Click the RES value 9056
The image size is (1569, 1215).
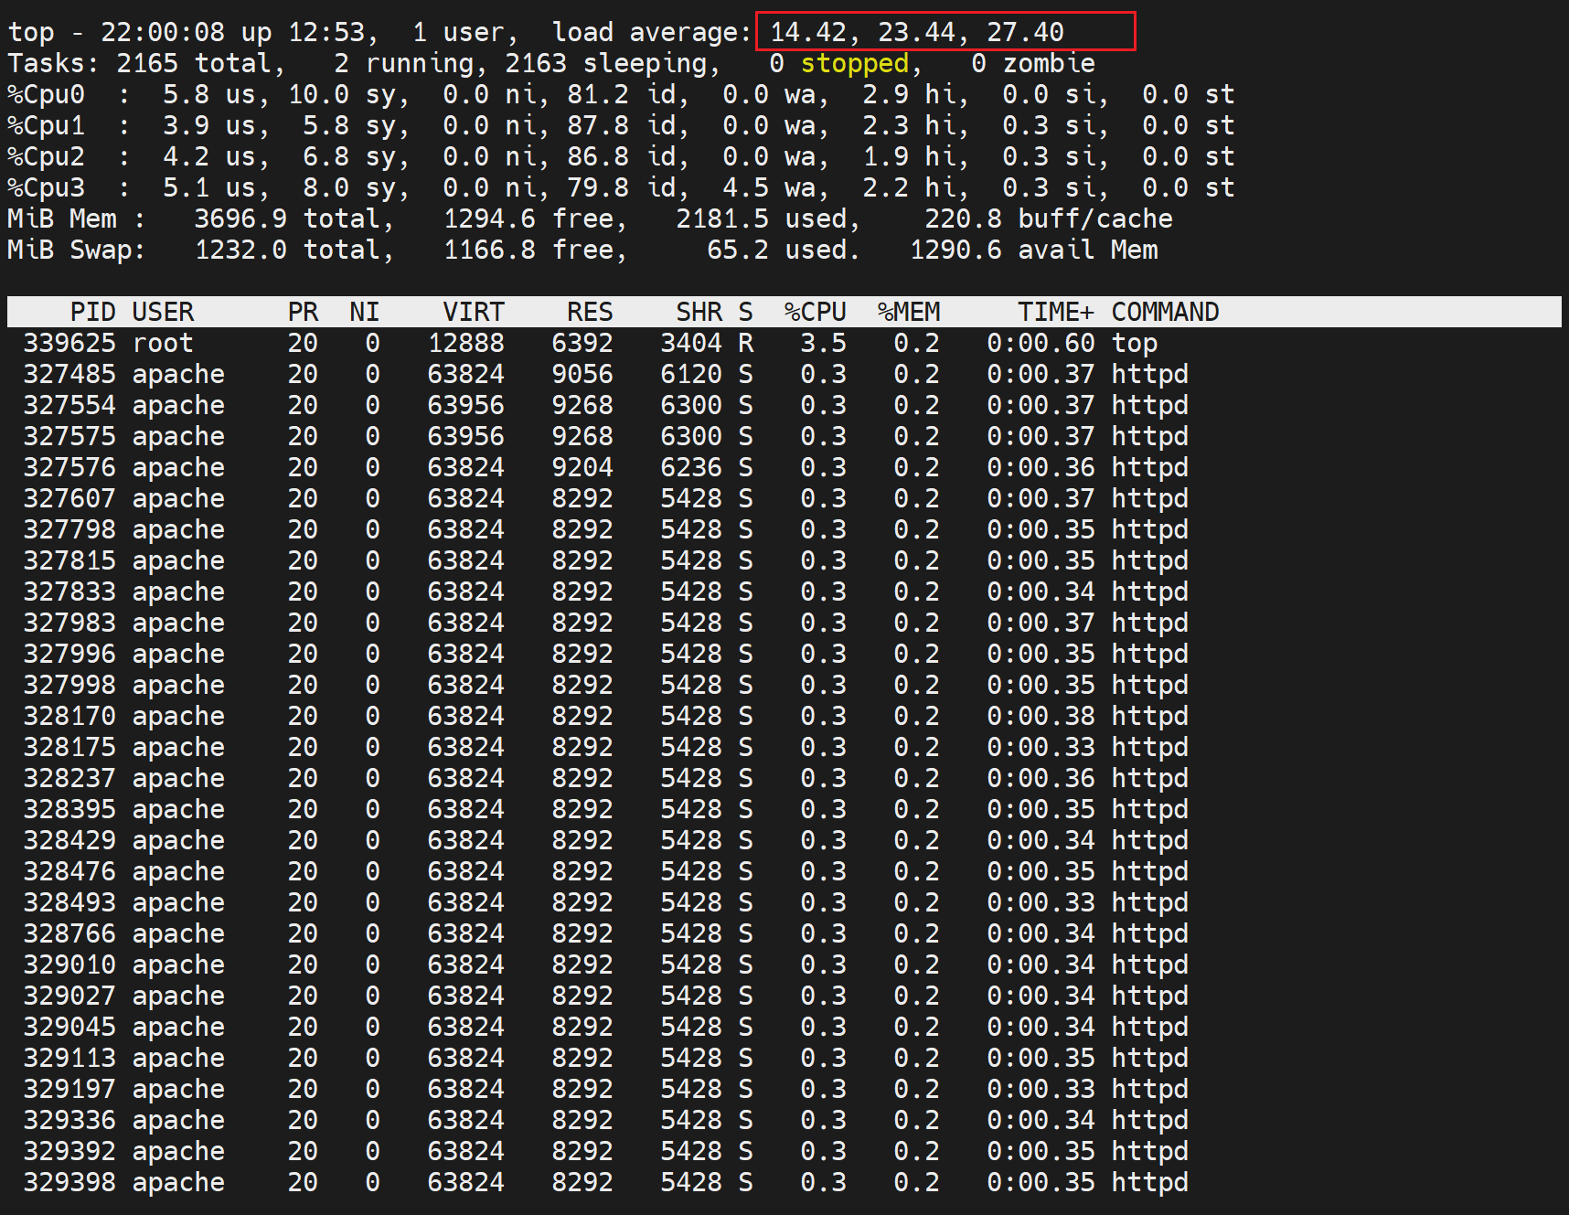[582, 374]
